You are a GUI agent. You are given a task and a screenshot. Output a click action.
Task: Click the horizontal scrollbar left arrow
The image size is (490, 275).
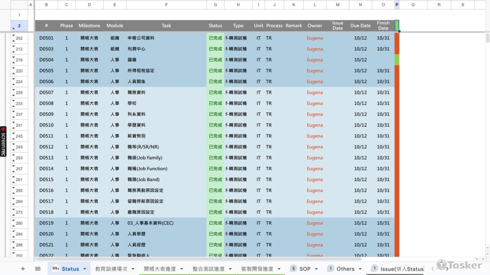pyautogui.click(x=477, y=259)
